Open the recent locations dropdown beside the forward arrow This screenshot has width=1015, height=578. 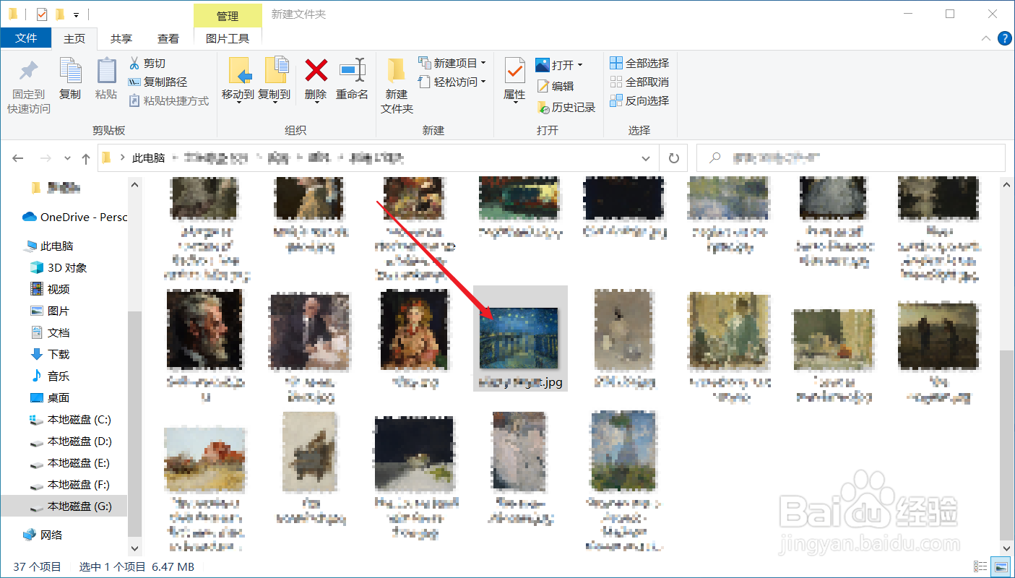[67, 158]
